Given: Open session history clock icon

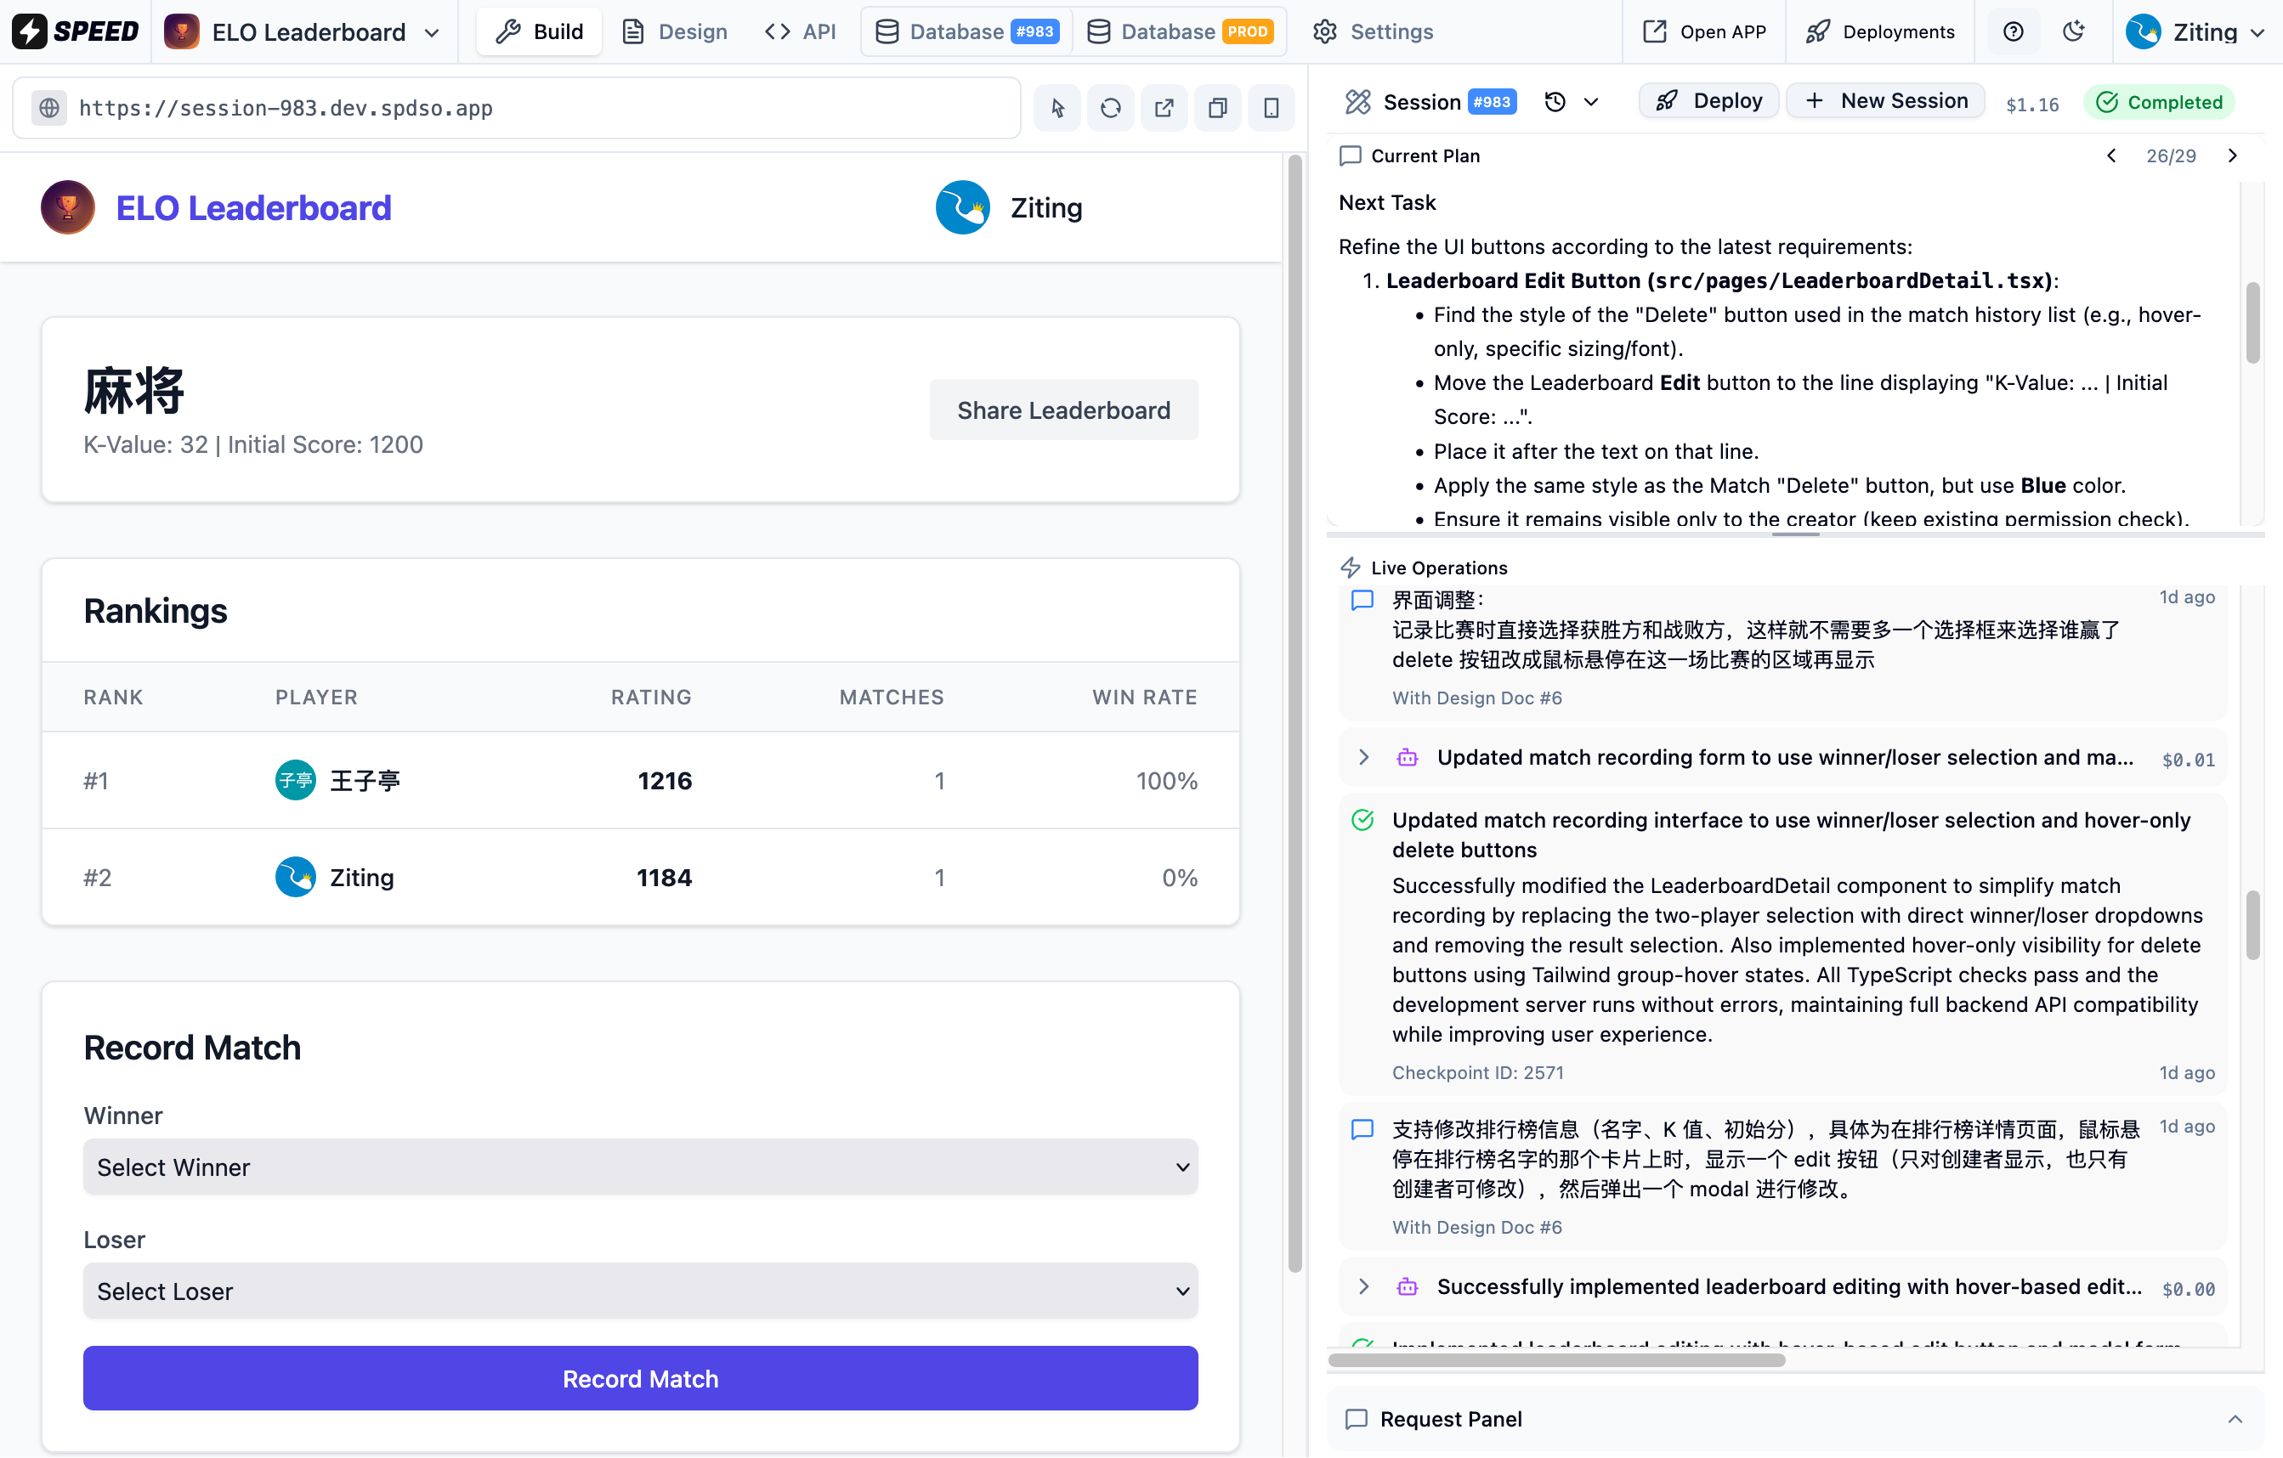Looking at the screenshot, I should 1555,101.
